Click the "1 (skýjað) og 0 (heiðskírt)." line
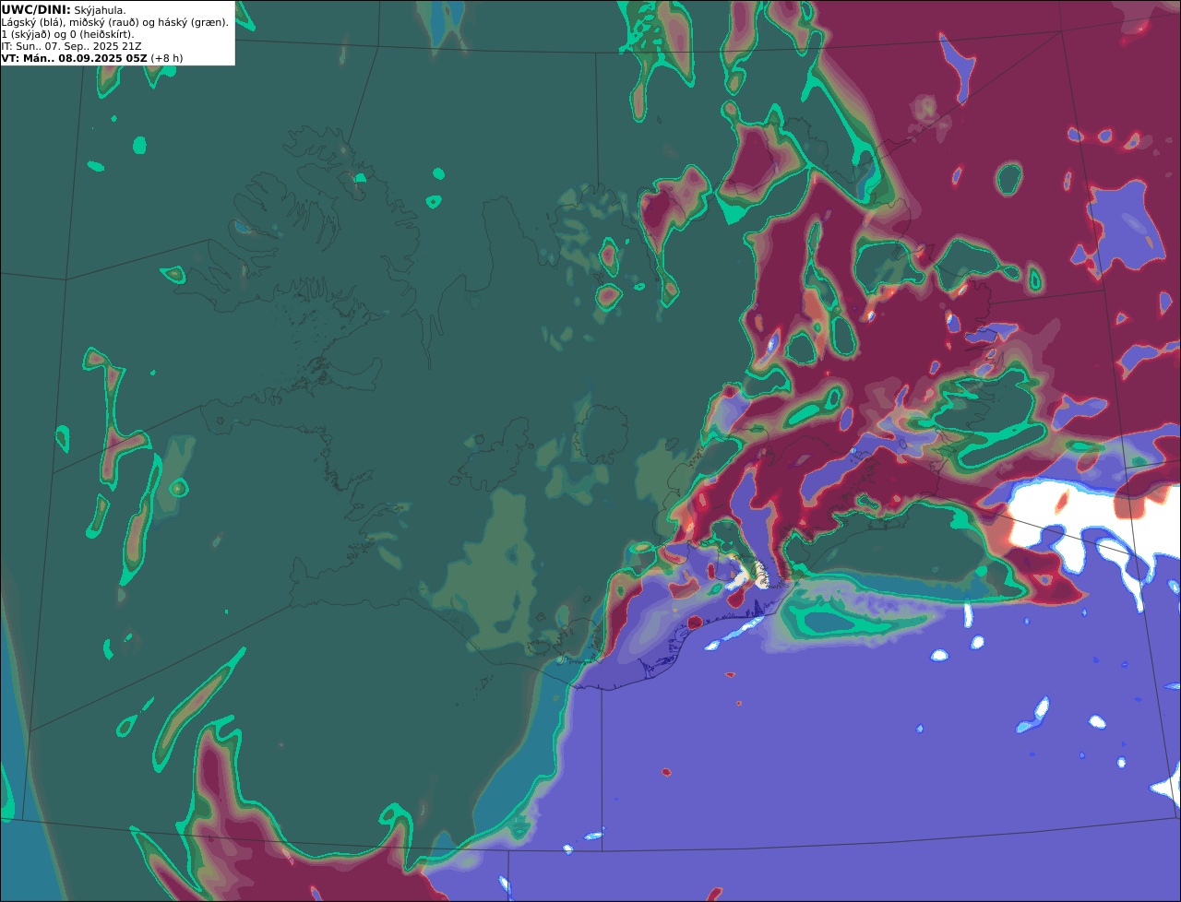This screenshot has width=1181, height=902. (67, 34)
